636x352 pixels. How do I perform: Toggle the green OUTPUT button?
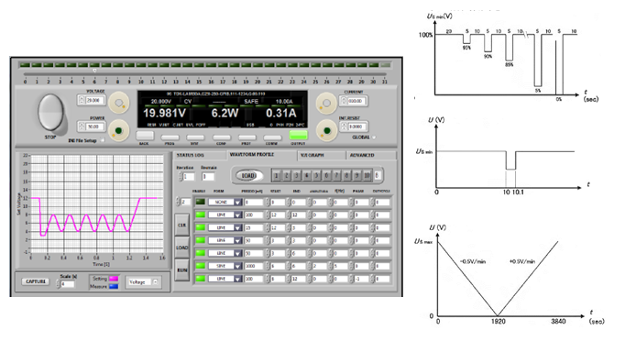coord(298,135)
